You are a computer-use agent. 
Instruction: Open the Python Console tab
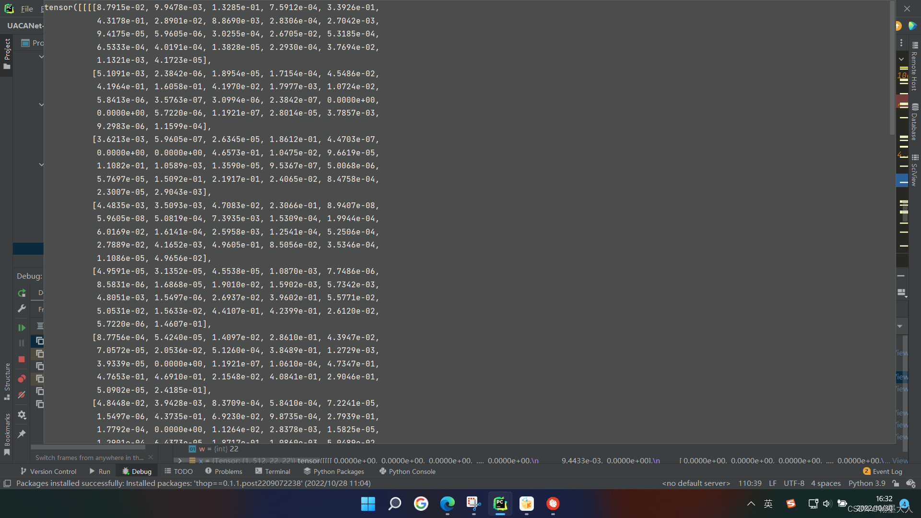407,471
